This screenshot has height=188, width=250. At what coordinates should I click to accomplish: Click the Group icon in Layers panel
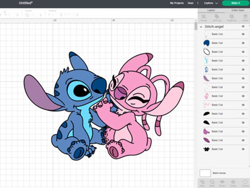204,17
